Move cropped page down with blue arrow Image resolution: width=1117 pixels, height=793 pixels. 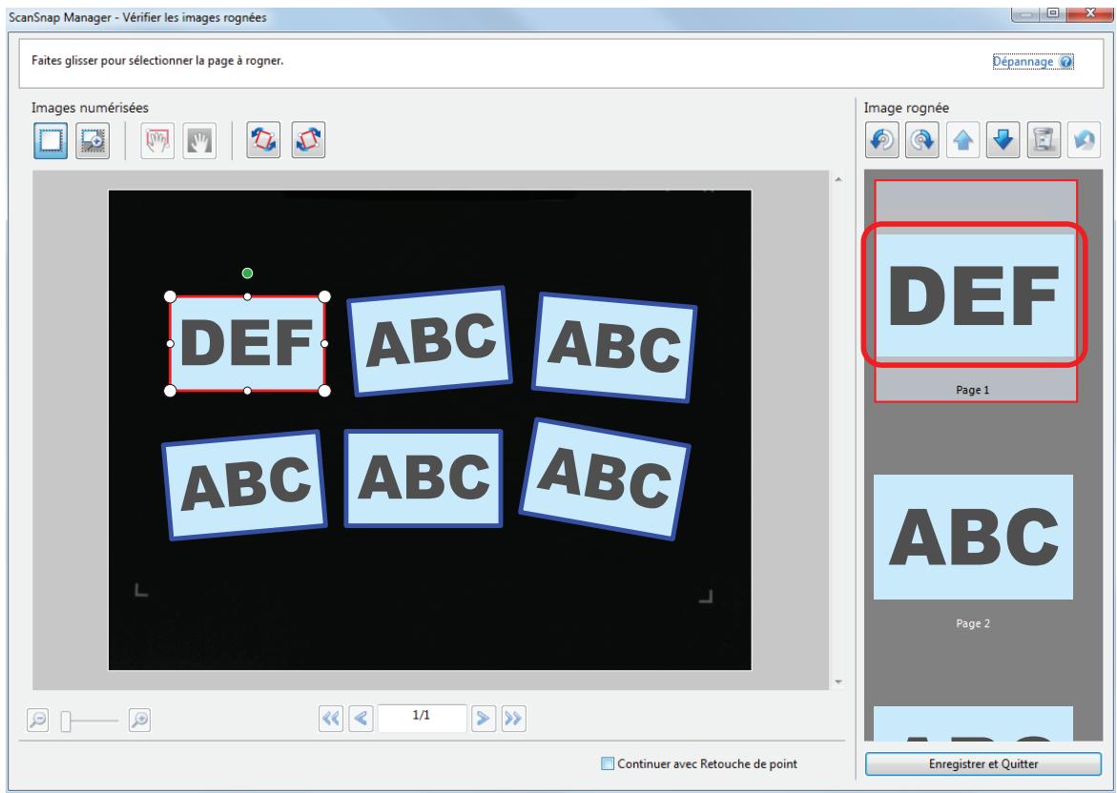point(1003,139)
